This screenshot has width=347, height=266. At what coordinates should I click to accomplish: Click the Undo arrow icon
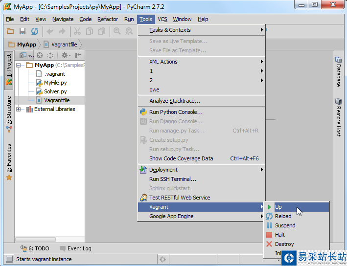point(50,31)
